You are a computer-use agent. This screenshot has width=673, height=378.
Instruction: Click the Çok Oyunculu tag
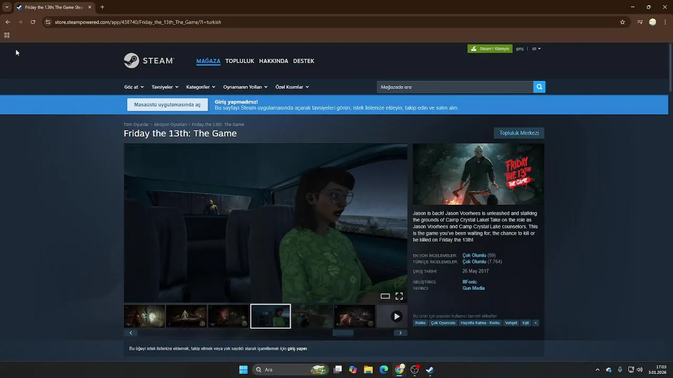(x=443, y=323)
